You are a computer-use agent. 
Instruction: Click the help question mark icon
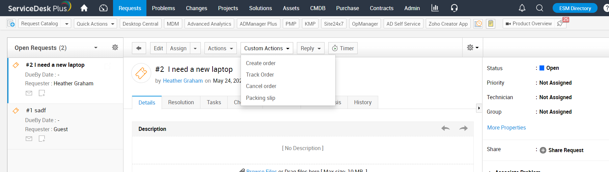(606, 8)
